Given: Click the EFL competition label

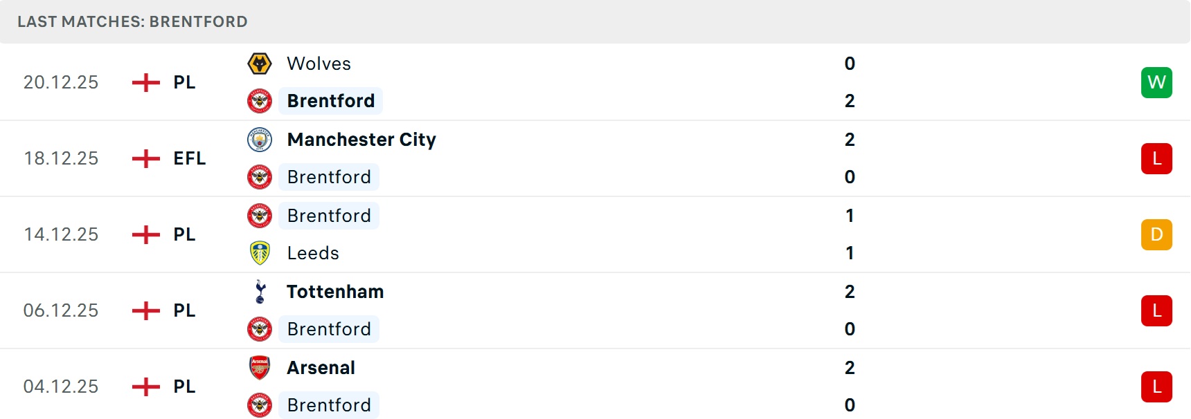Looking at the screenshot, I should click(x=189, y=158).
